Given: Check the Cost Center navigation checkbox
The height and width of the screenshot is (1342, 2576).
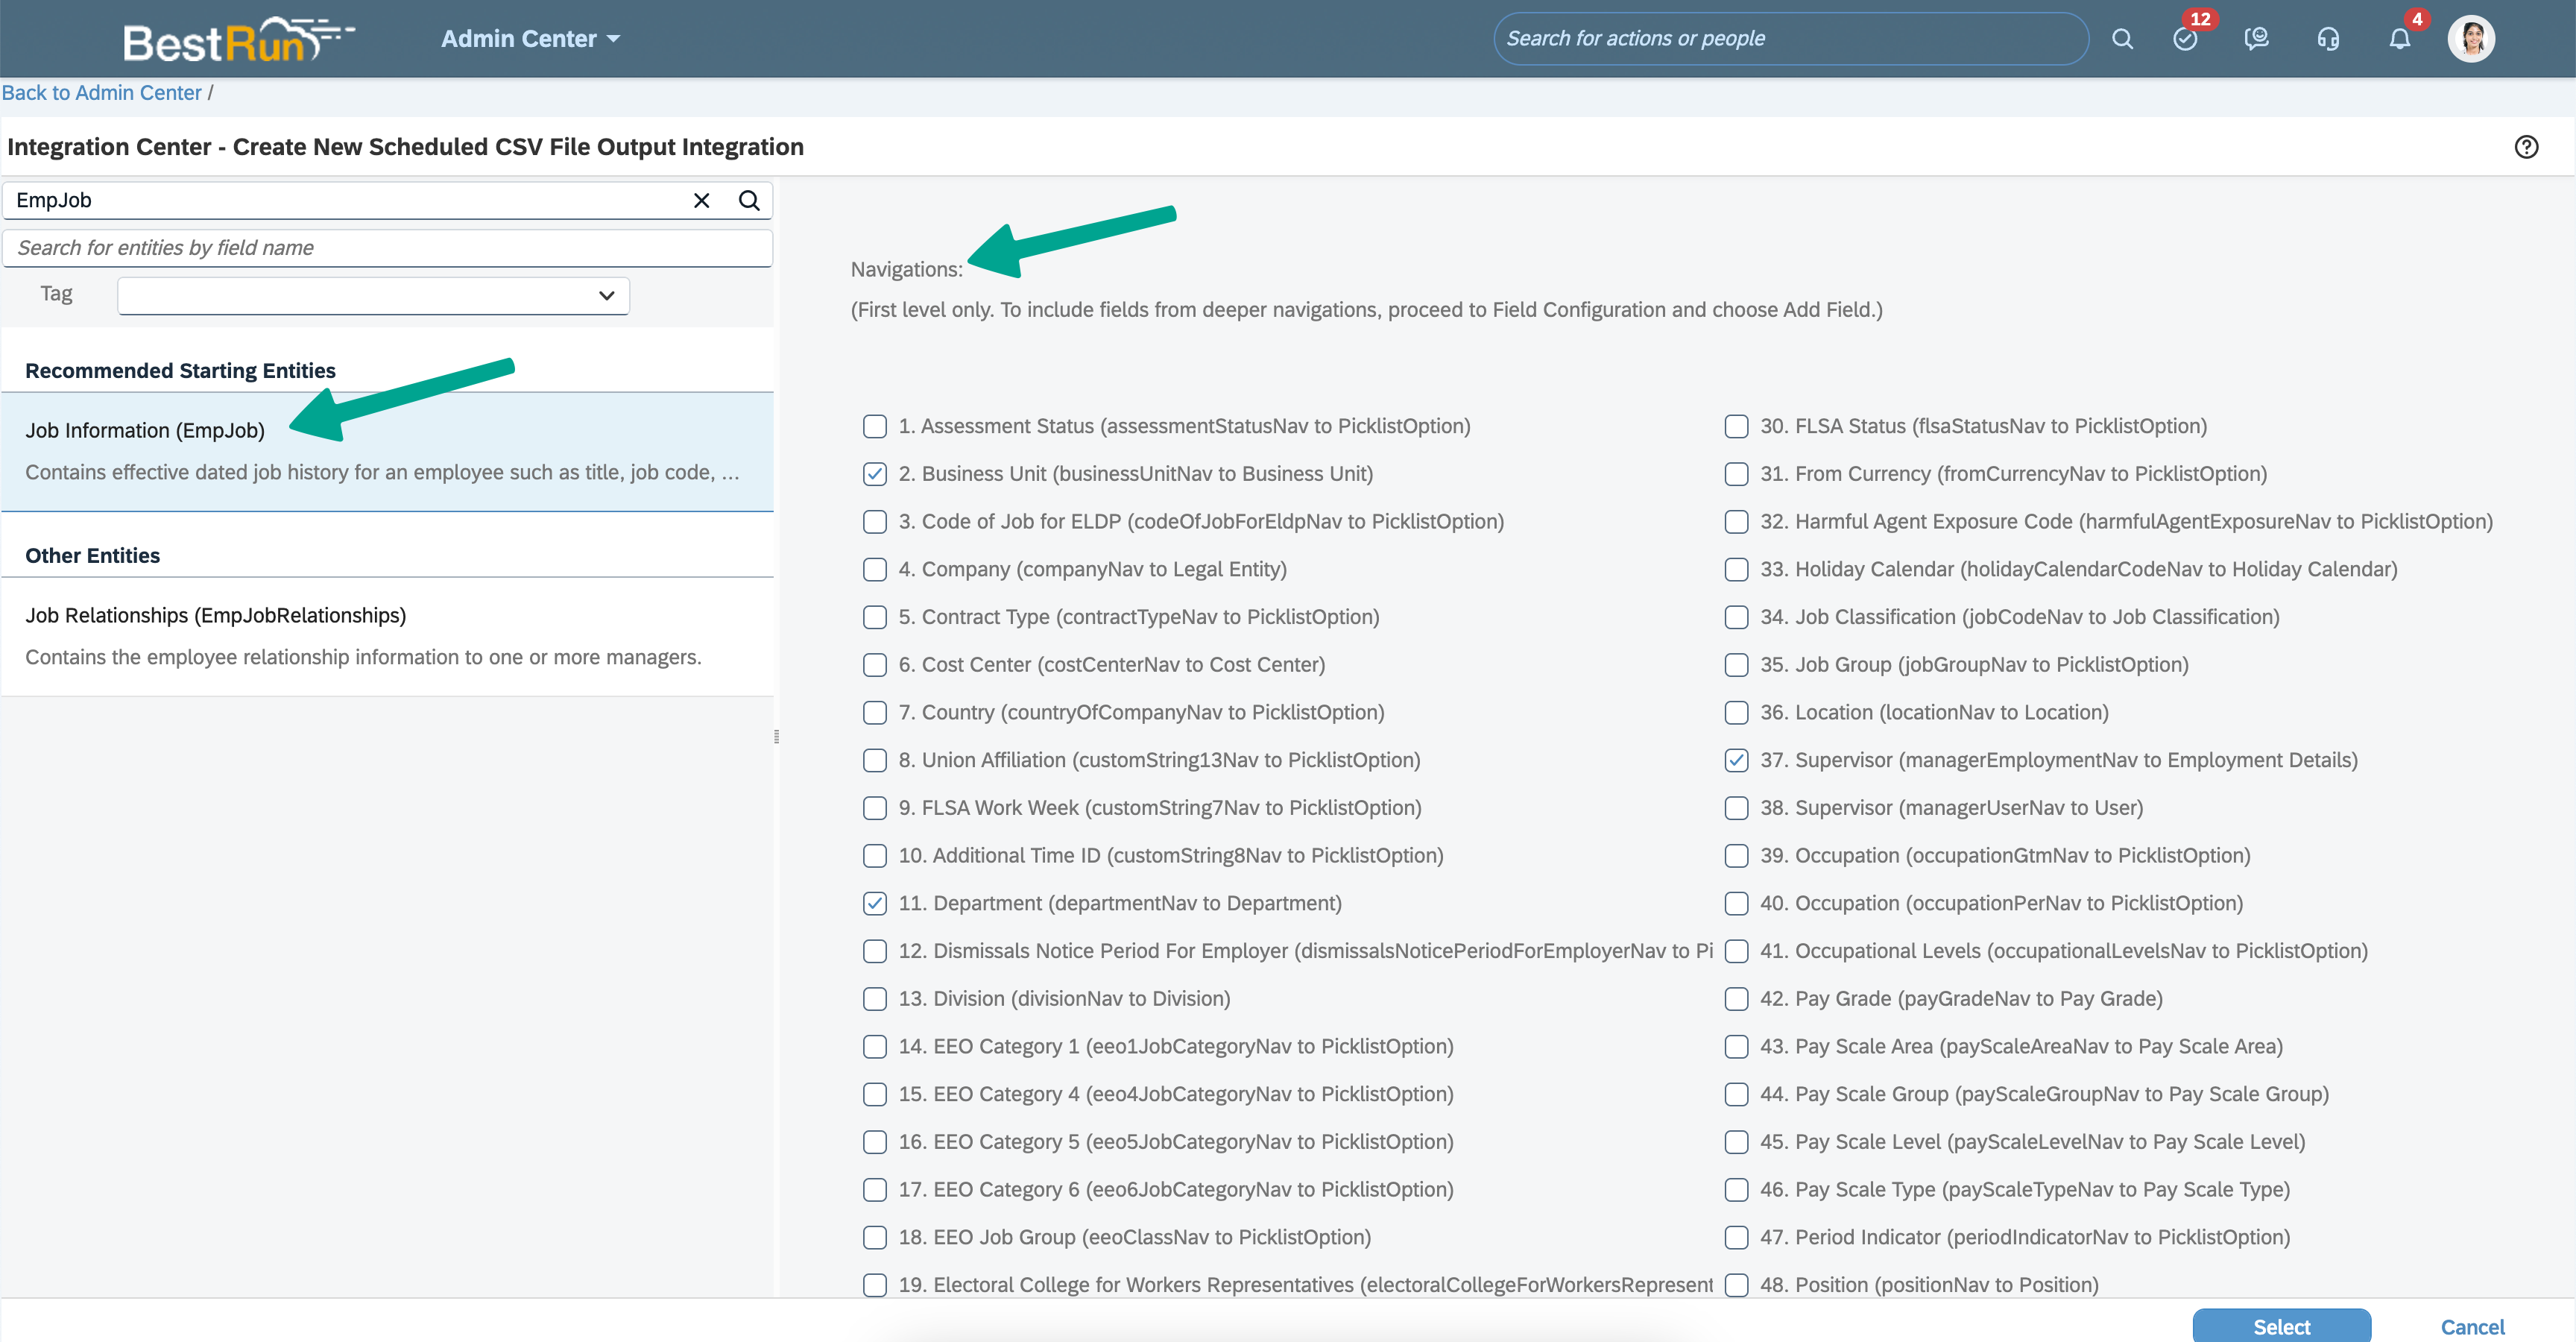Looking at the screenshot, I should pos(875,665).
